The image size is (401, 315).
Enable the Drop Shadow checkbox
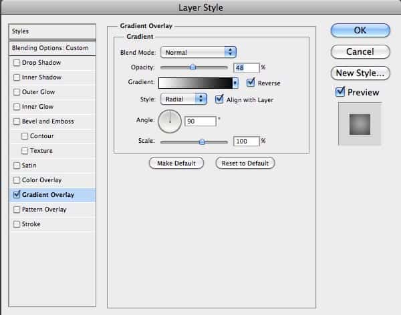[x=17, y=63]
